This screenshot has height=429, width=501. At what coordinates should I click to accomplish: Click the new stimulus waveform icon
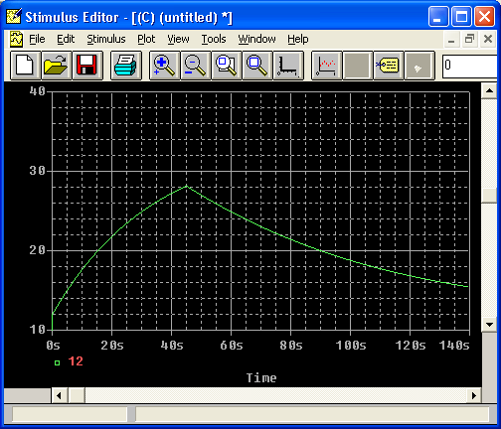(x=327, y=66)
